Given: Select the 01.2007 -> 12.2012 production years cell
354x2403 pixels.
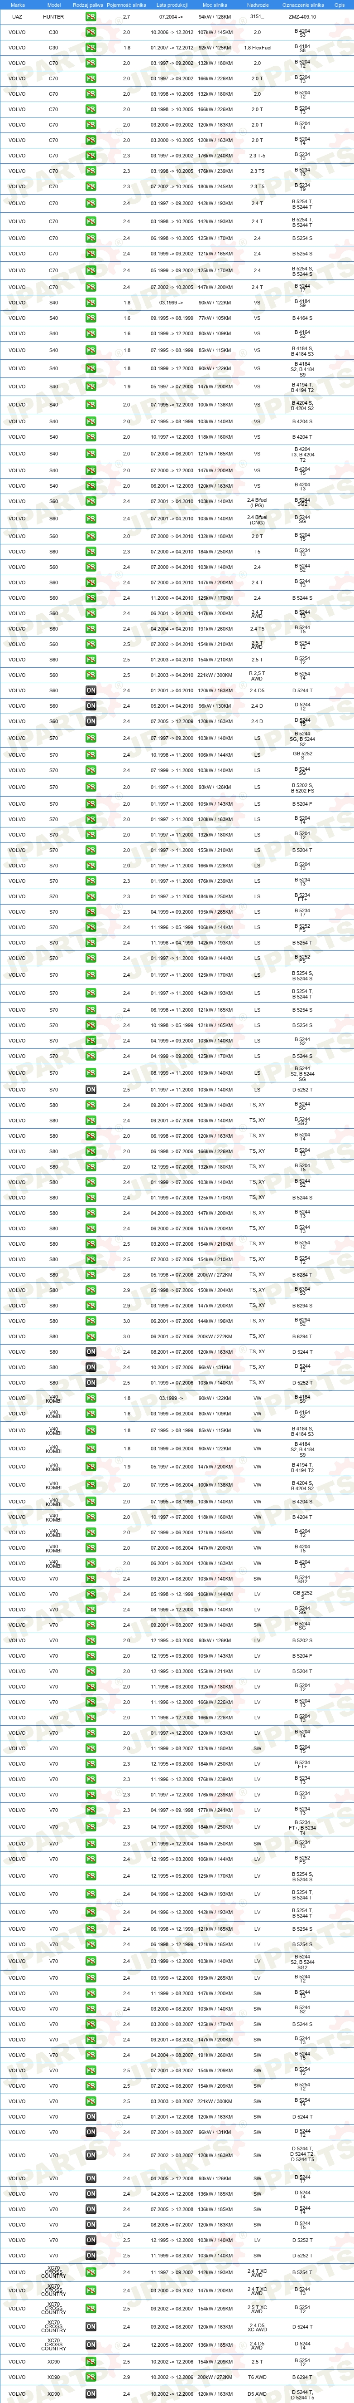Looking at the screenshot, I should click(172, 48).
